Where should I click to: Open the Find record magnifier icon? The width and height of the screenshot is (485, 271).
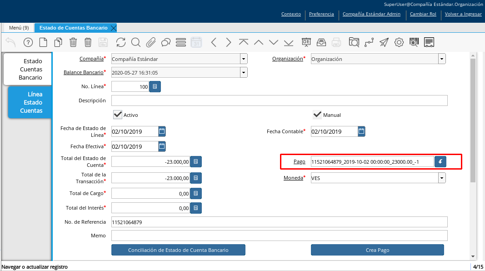click(135, 42)
